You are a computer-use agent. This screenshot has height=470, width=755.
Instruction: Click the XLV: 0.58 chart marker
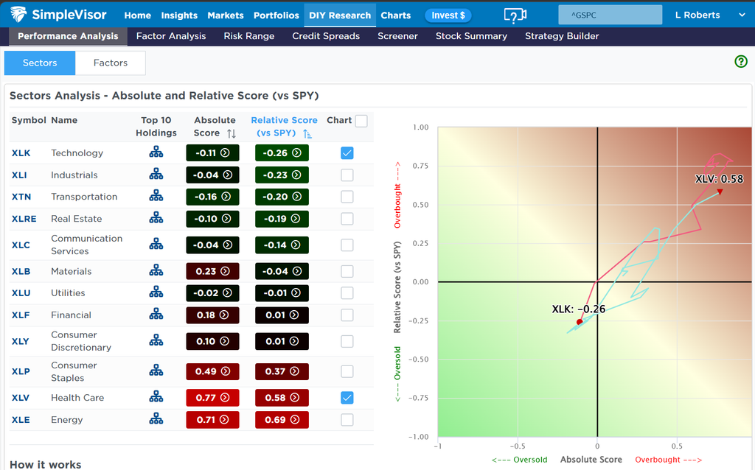[720, 192]
